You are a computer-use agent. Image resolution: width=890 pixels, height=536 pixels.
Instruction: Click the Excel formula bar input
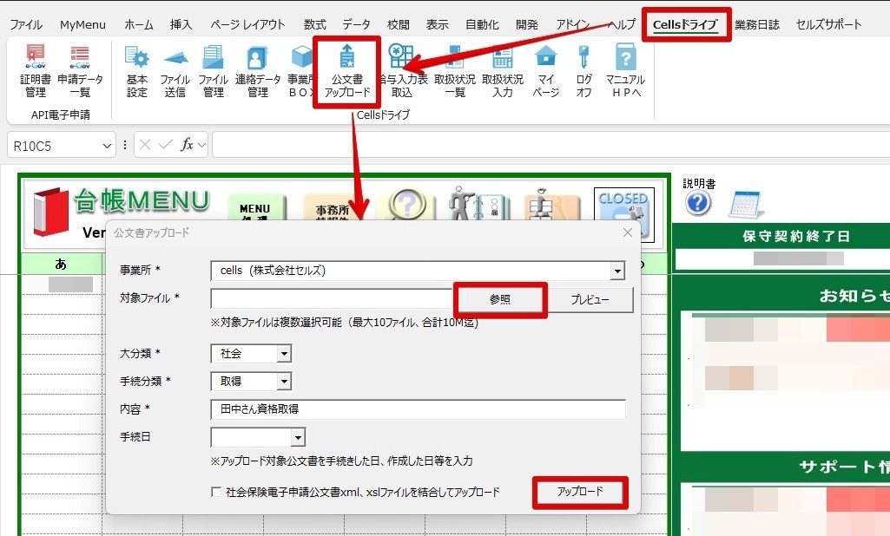click(550, 145)
